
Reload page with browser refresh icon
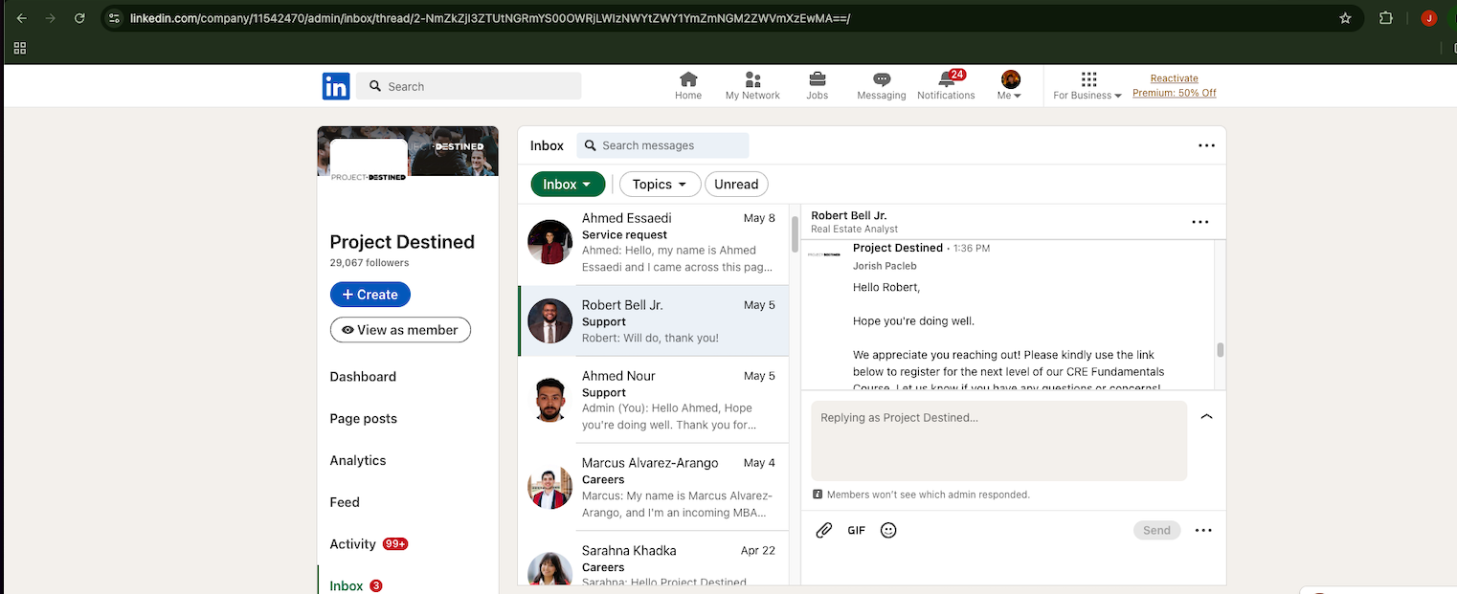tap(79, 18)
